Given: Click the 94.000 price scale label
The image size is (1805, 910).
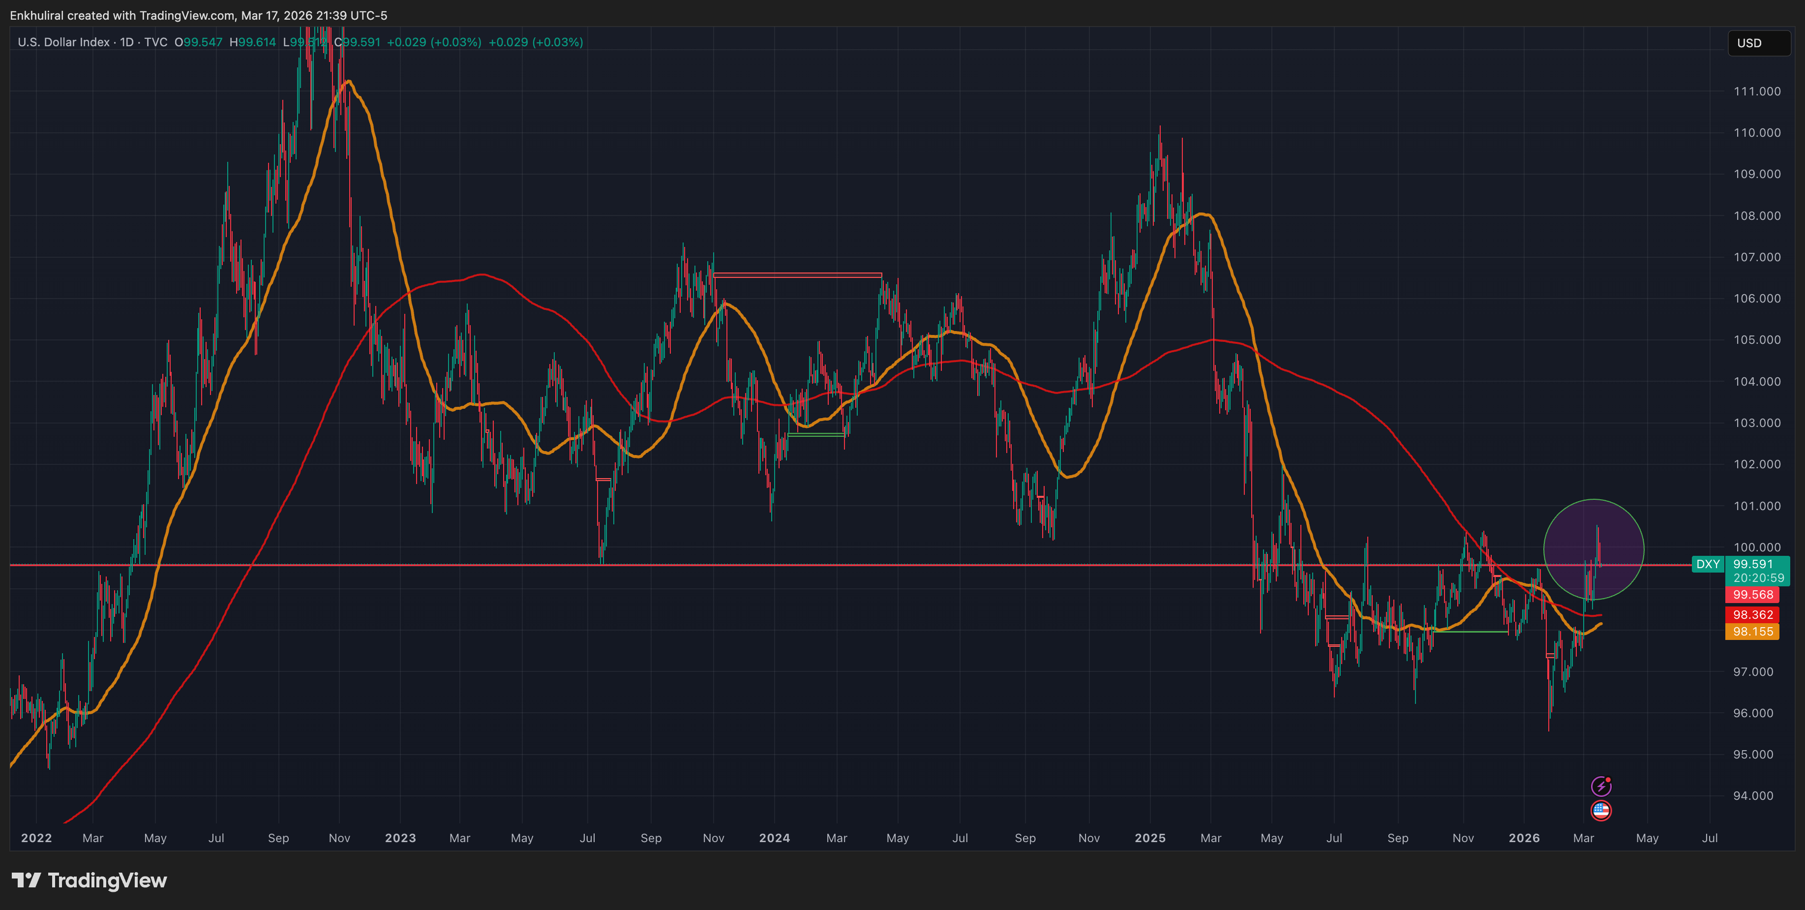Looking at the screenshot, I should click(1752, 796).
